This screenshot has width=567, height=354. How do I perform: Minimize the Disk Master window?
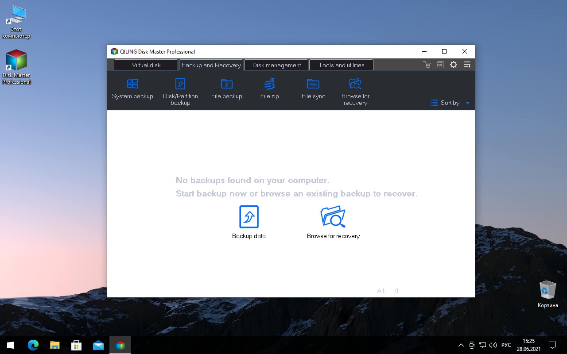(x=424, y=51)
